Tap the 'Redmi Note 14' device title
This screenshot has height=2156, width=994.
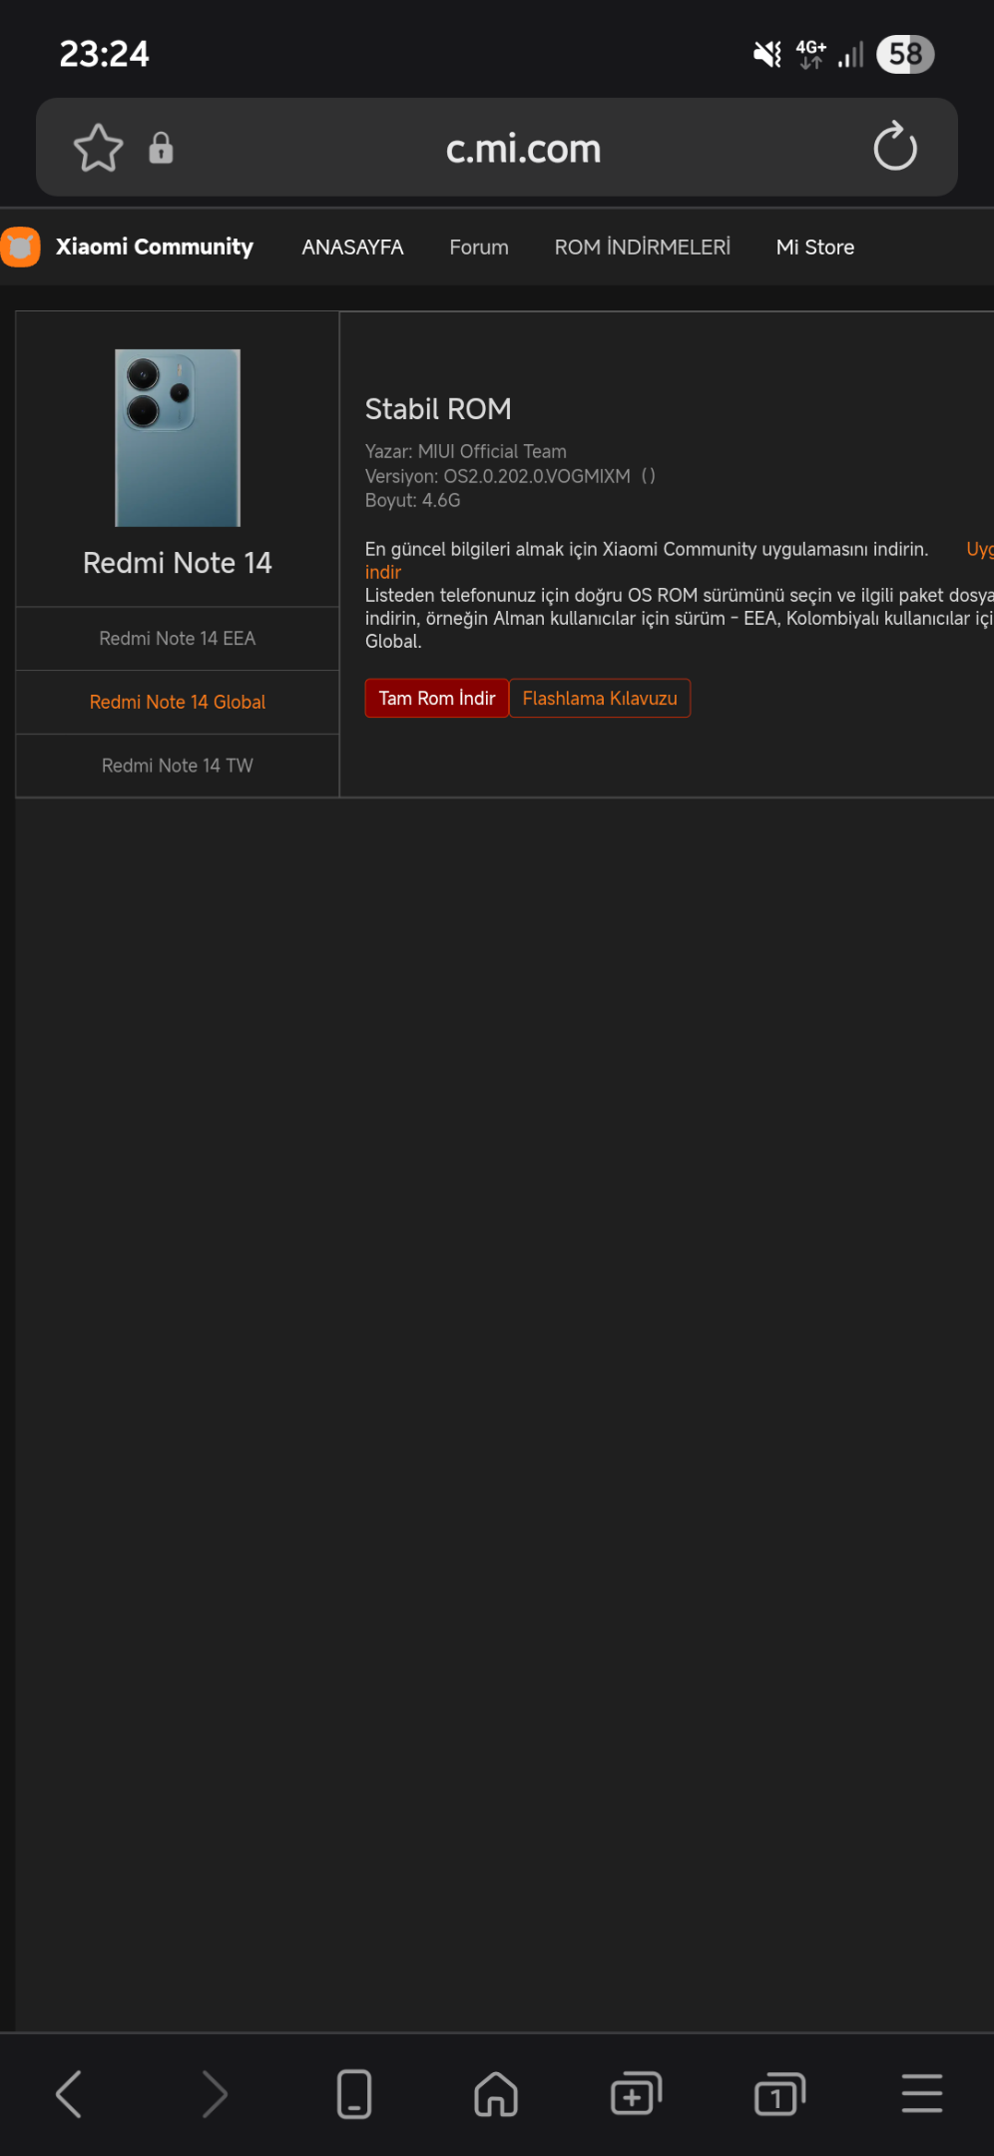click(x=178, y=563)
